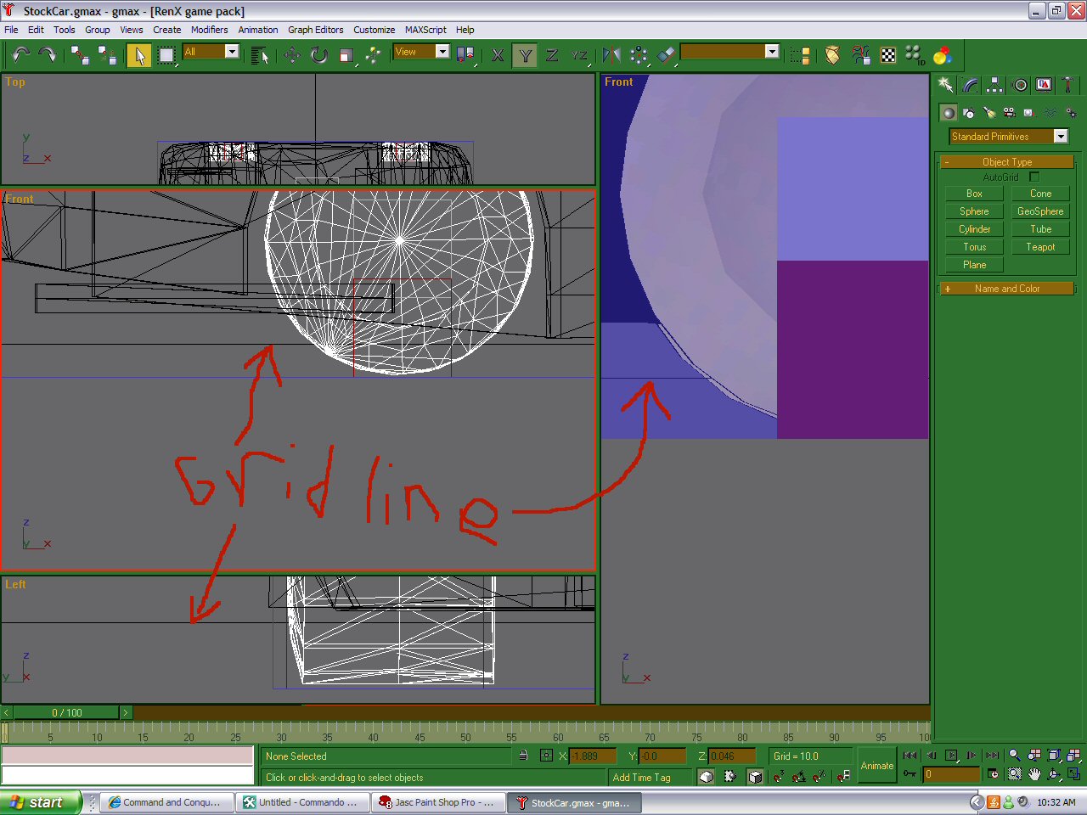Activate the Pan viewport hand tool
1087x815 pixels.
(1034, 774)
